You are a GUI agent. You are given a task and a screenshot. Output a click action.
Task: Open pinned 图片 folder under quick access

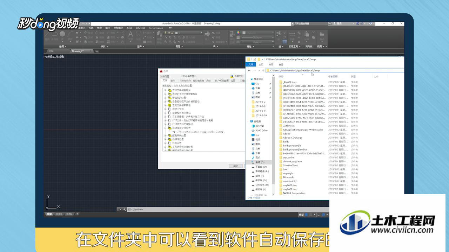tap(256, 97)
